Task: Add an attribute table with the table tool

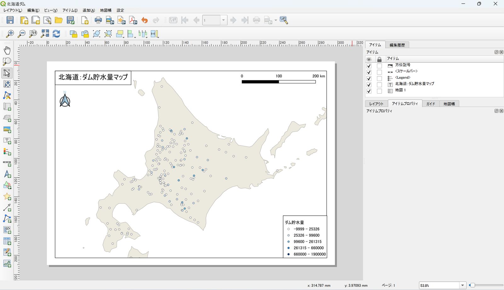Action: tap(7, 241)
